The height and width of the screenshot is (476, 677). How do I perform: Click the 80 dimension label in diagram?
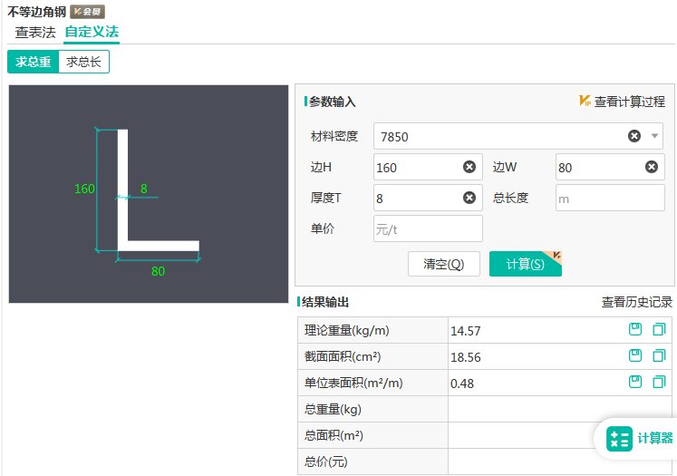[158, 271]
